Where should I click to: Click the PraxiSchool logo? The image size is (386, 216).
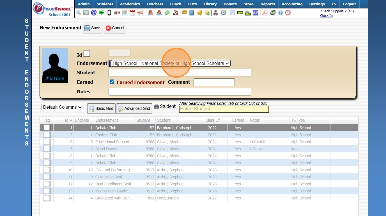(x=53, y=9)
